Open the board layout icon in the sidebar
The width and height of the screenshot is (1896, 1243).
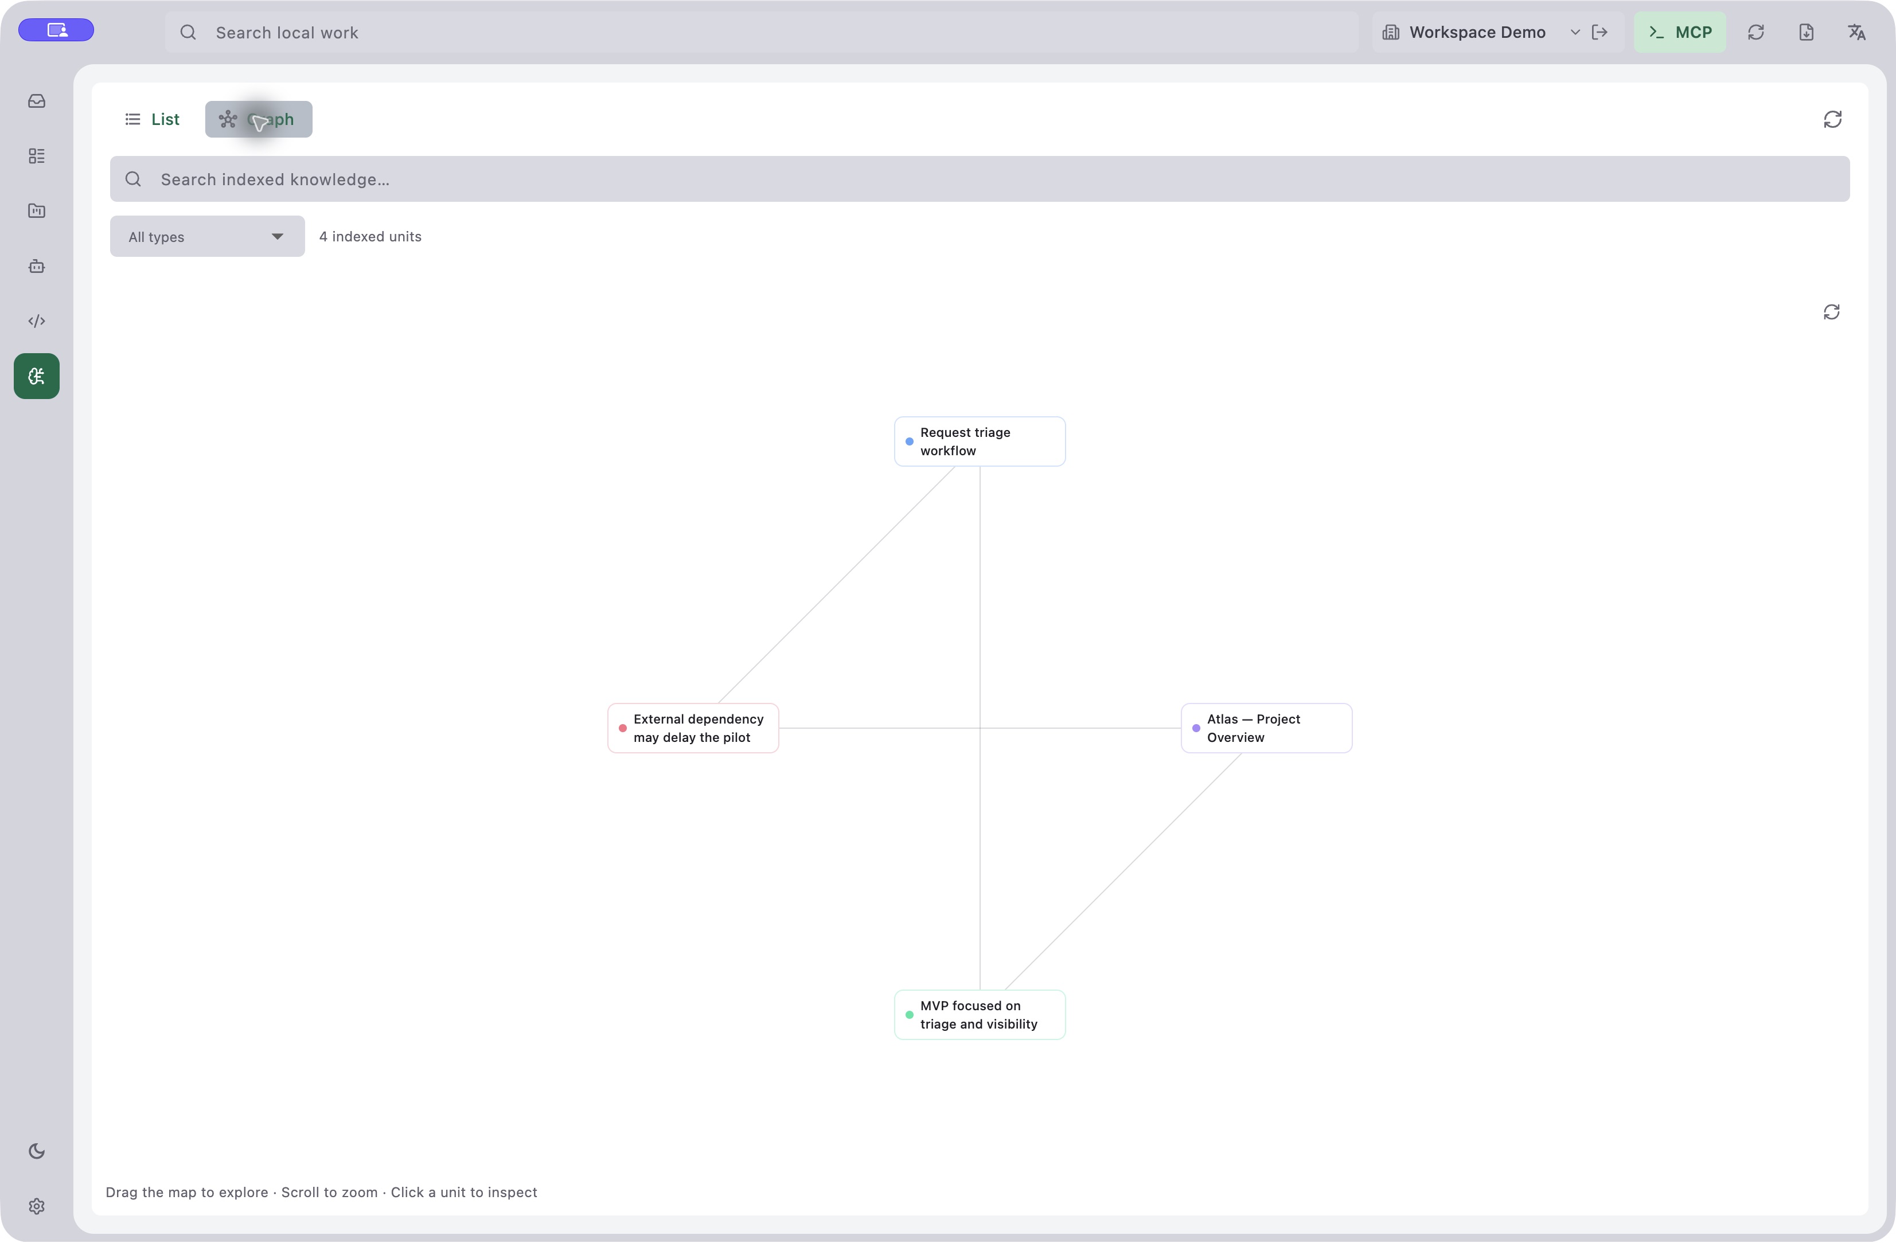point(37,156)
